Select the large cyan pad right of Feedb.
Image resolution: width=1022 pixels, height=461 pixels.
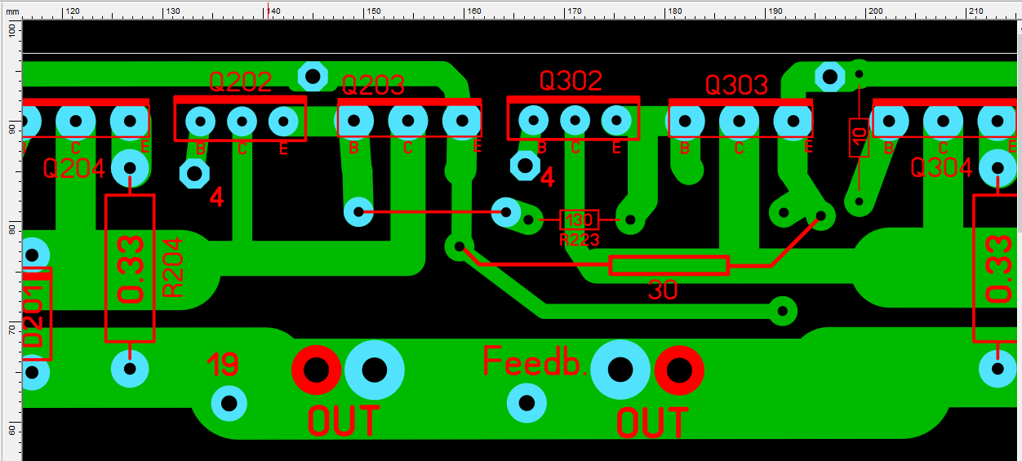[x=620, y=370]
